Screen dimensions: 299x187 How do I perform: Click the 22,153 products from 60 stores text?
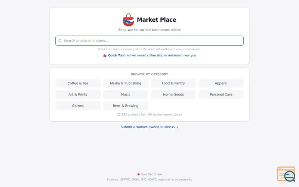pos(149,114)
